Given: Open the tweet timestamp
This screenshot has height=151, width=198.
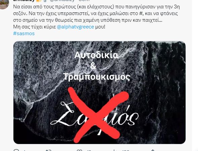Looking at the screenshot, I should click(x=84, y=1).
